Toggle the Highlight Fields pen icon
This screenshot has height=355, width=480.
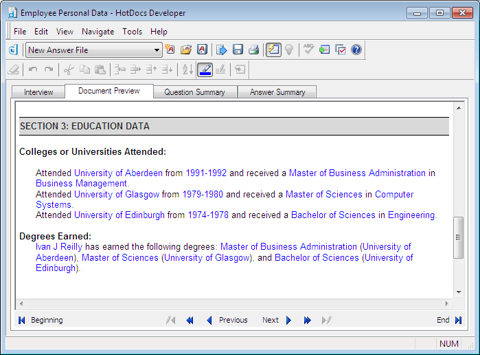(205, 69)
